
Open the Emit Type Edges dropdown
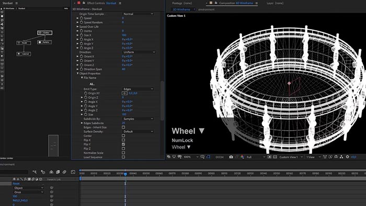click(x=138, y=89)
